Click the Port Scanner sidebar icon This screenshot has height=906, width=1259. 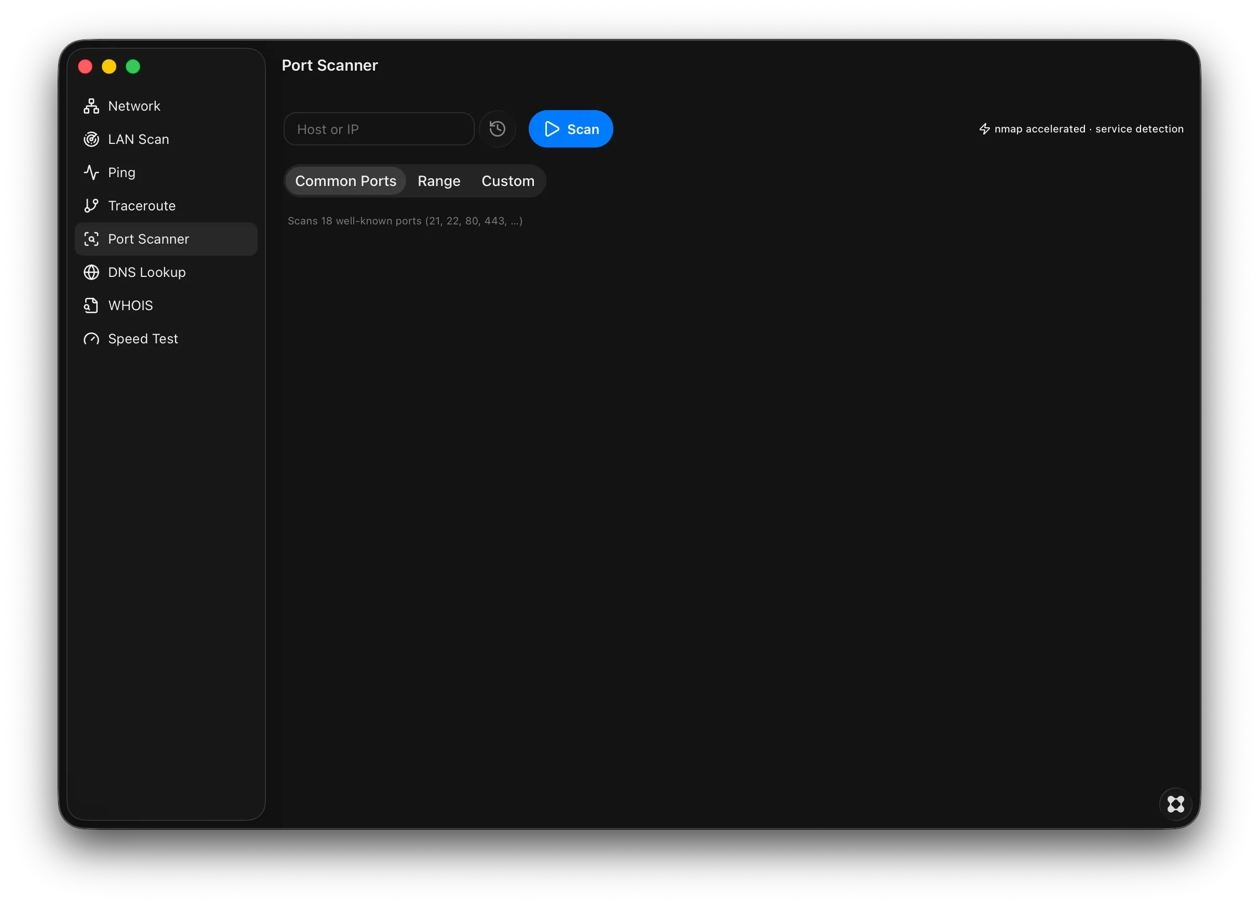(91, 239)
